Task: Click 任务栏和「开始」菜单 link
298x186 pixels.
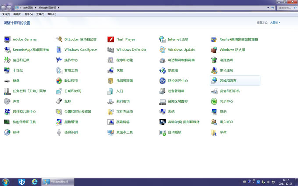Action: coord(29,91)
